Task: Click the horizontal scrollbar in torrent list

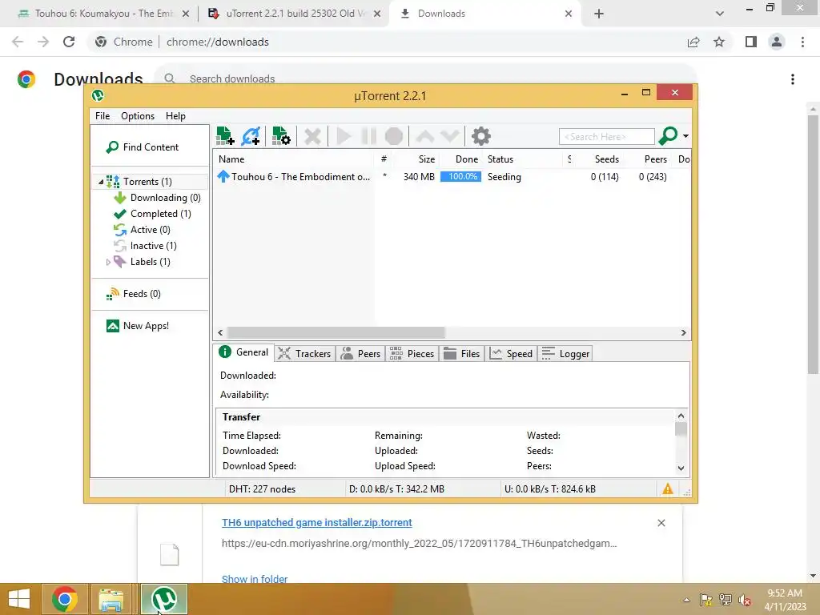Action: click(336, 332)
